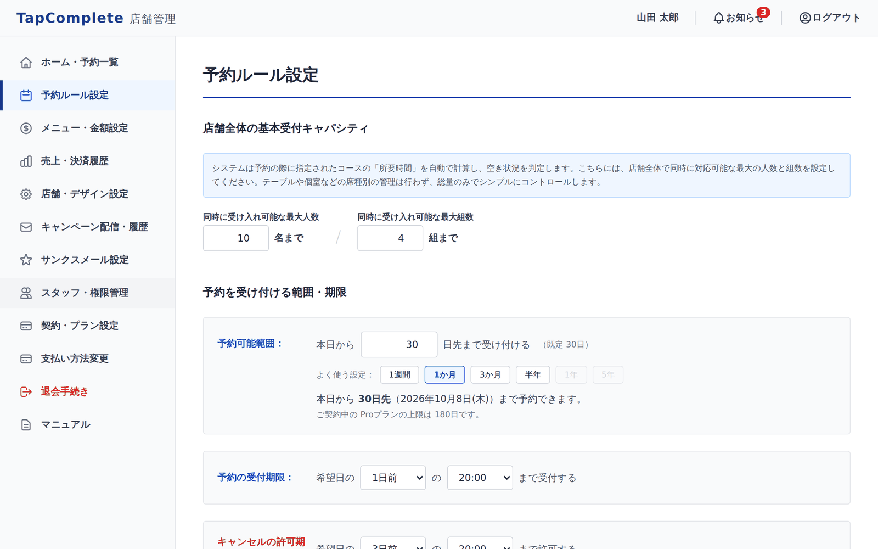
Task: Click the people icon beside スタッフ・権限管理
Action: 26,293
